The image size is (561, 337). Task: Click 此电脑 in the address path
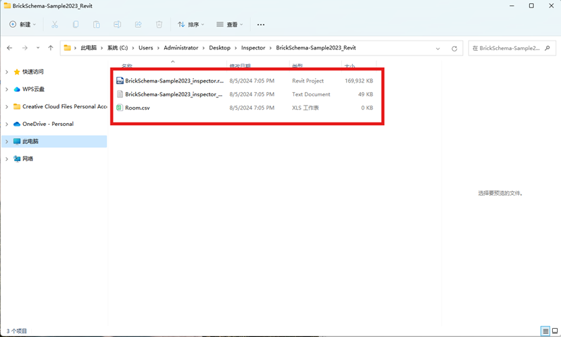pyautogui.click(x=89, y=47)
